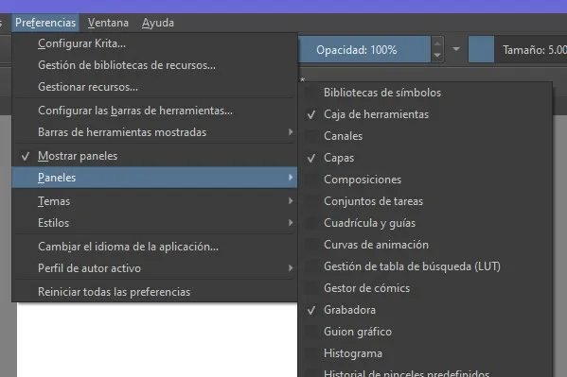
Task: Enable Curvas de animación panel
Action: (425, 245)
